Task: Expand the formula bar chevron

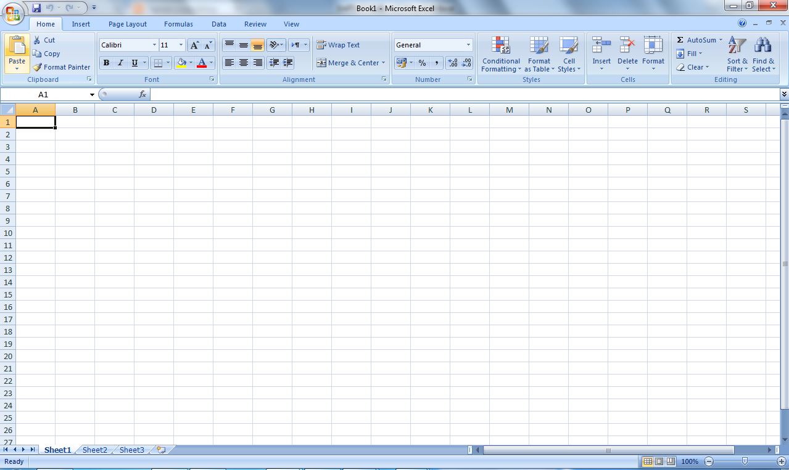Action: [784, 94]
